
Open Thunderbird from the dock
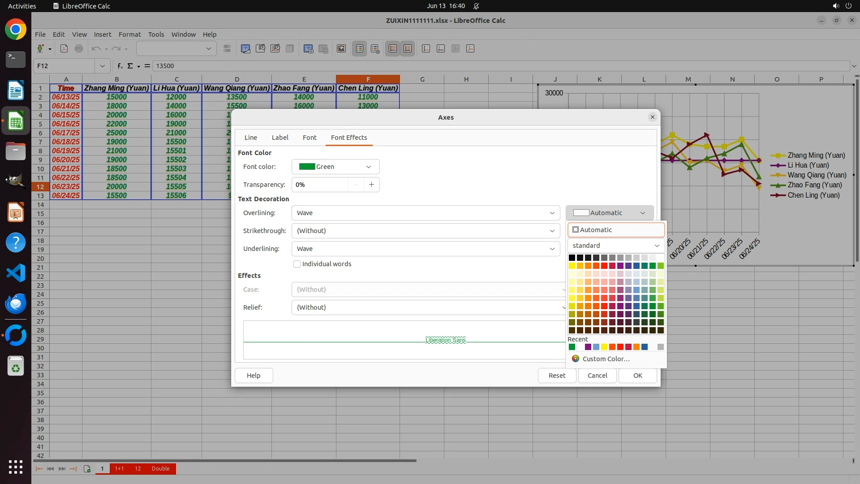click(x=16, y=304)
